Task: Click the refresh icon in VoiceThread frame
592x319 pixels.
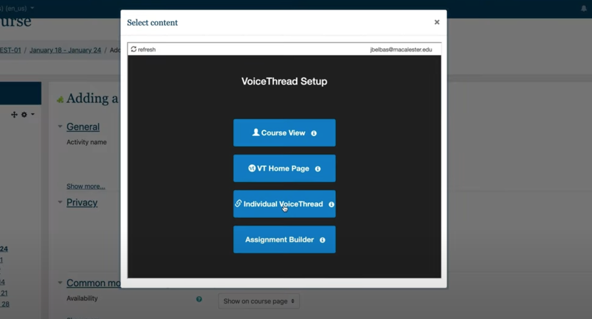Action: (134, 49)
